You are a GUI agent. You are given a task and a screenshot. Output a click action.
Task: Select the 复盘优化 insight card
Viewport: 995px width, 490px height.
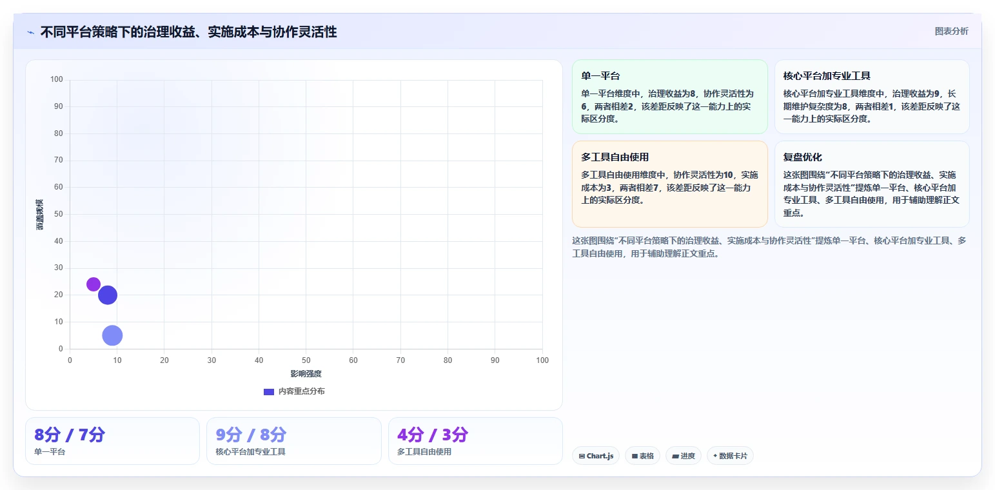click(872, 184)
